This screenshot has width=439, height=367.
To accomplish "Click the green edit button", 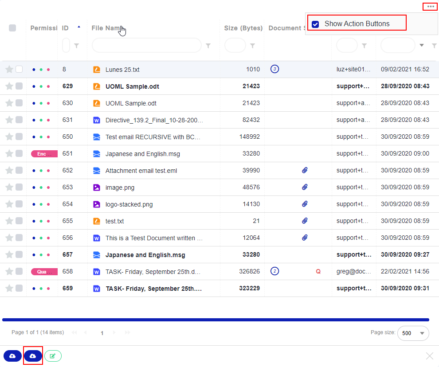I will tap(53, 356).
